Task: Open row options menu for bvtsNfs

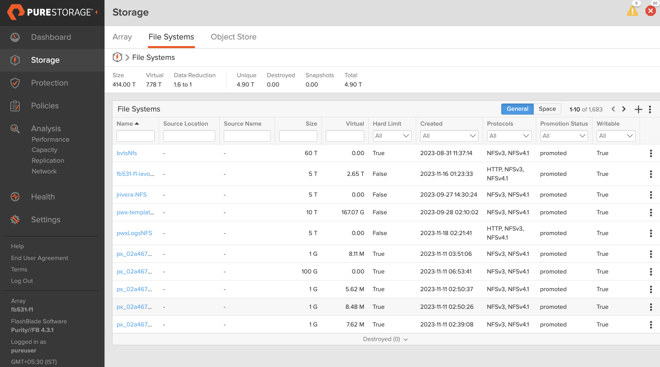Action: (x=651, y=153)
